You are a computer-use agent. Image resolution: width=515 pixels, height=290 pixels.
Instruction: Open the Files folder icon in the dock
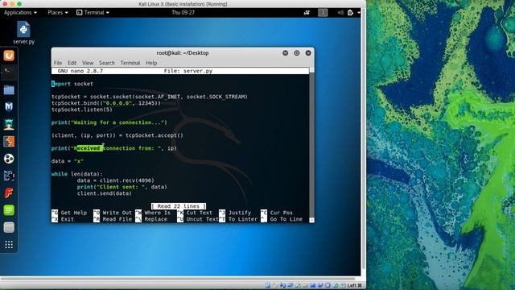[9, 89]
